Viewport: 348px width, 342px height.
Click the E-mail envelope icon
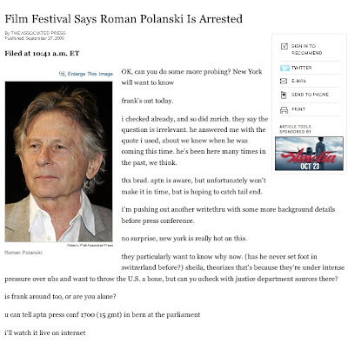(x=284, y=82)
